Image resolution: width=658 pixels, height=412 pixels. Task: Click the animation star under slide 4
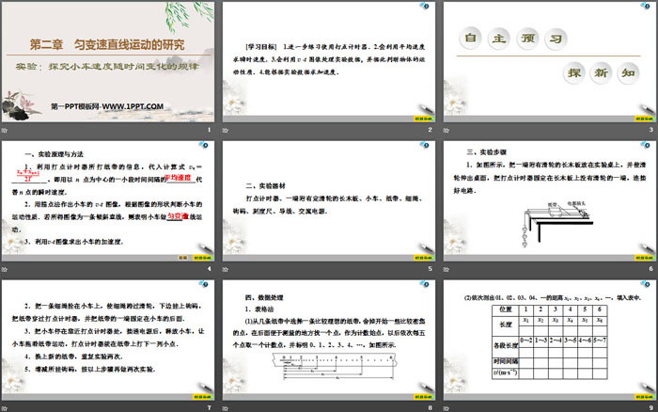(5, 269)
